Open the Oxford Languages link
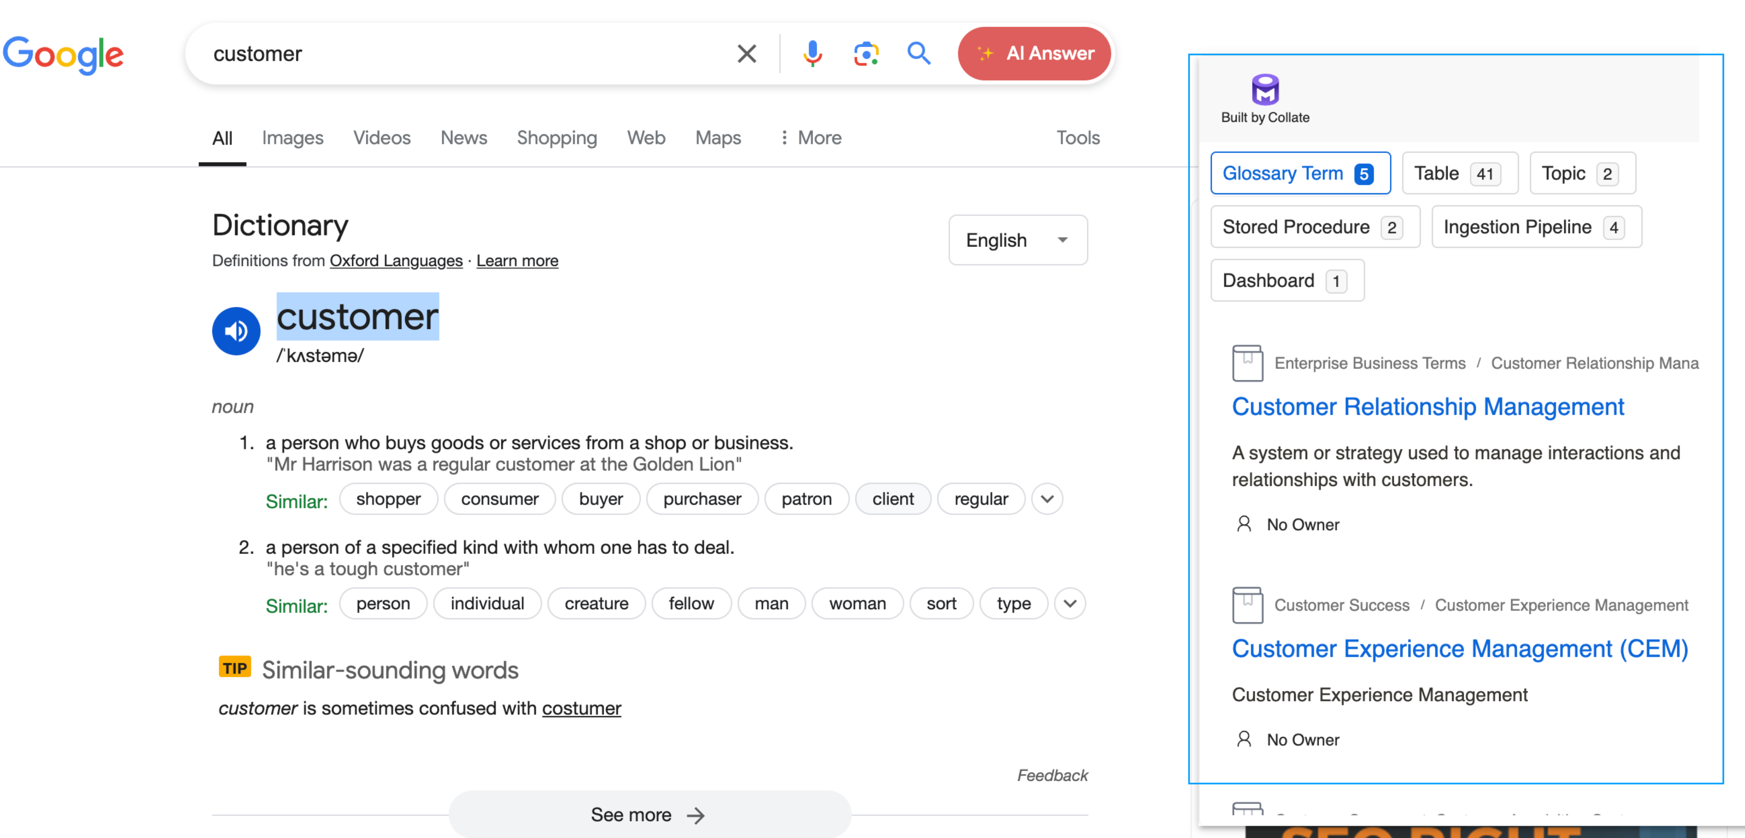This screenshot has width=1745, height=838. [x=396, y=261]
